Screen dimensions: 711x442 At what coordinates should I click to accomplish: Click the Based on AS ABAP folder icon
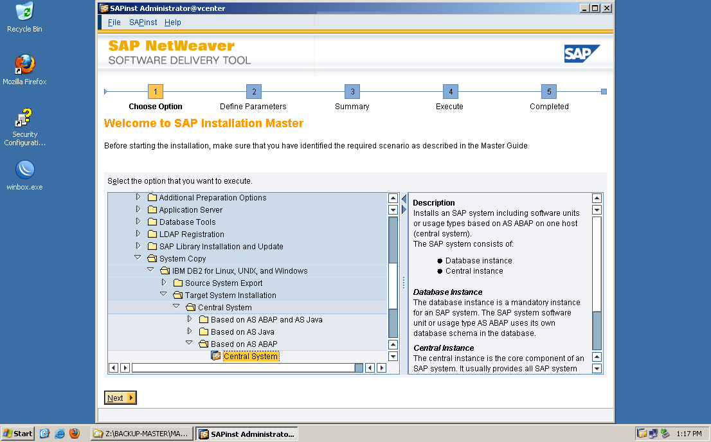pos(204,344)
